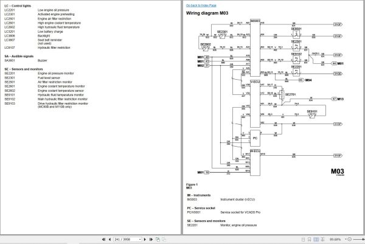Viewport: 365px width, 244px height.
Task: Click the IM3803 Instrument cluster row
Action: coord(221,200)
